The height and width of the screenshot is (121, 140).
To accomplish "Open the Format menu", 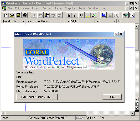I will (47, 8).
